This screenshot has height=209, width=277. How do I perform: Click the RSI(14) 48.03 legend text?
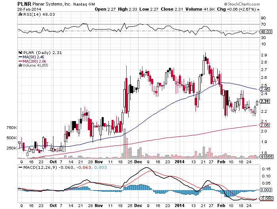pyautogui.click(x=39, y=15)
